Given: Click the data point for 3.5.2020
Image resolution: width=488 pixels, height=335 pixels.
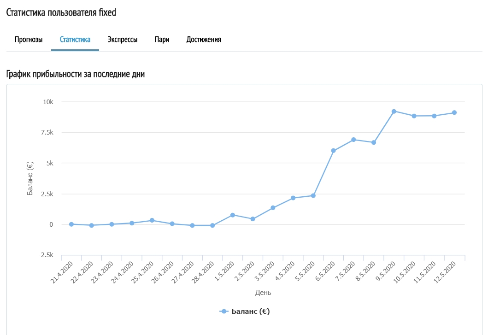Looking at the screenshot, I should click(273, 208).
